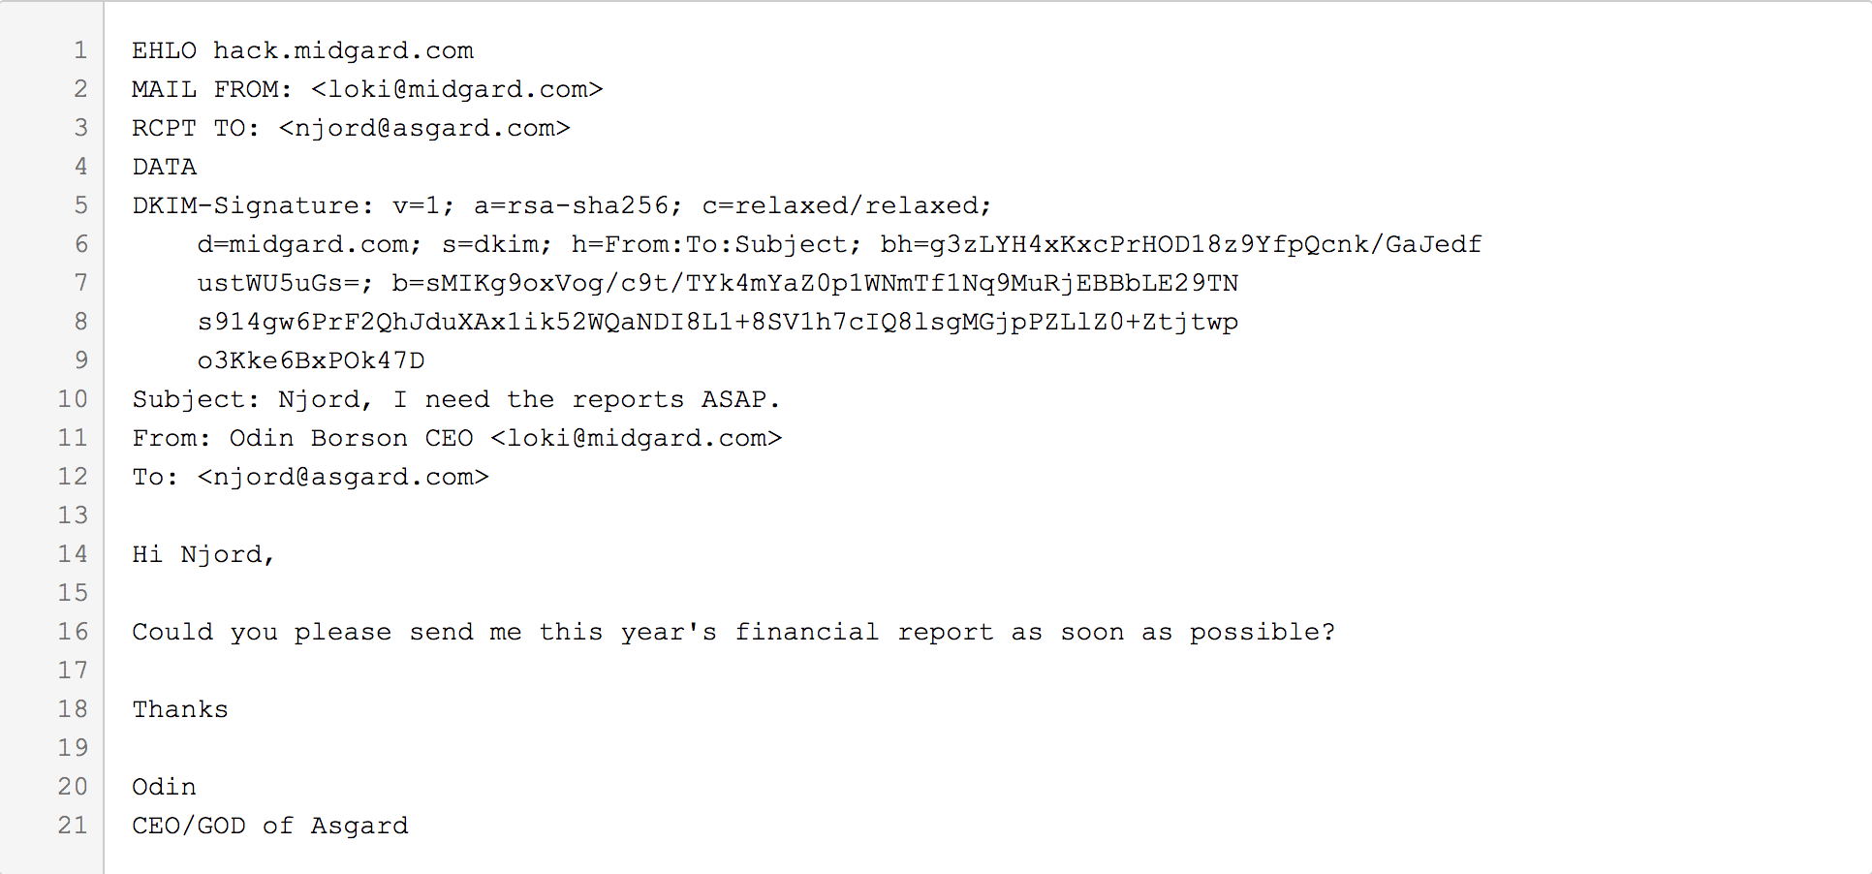Image resolution: width=1872 pixels, height=874 pixels.
Task: Click the signature line ending in o3Kke6BxPOk47D
Action: coord(311,360)
